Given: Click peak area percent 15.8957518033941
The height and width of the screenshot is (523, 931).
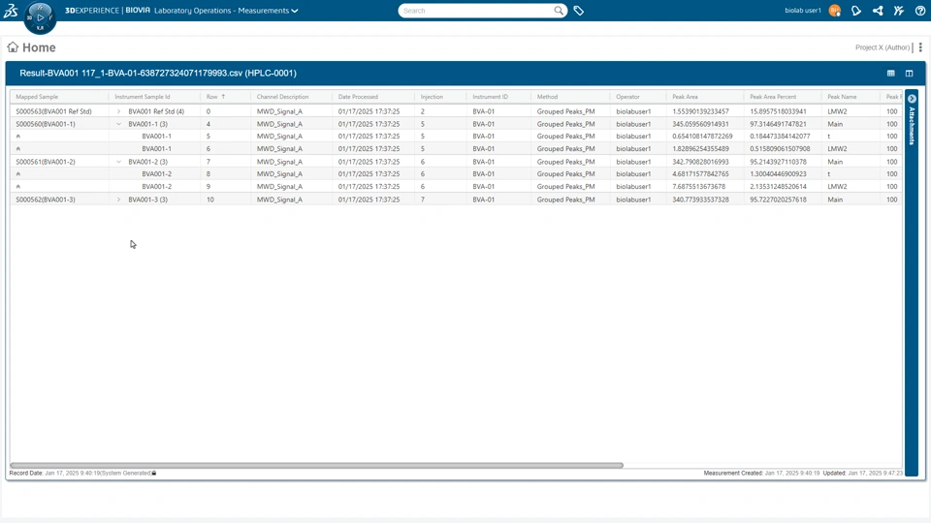Looking at the screenshot, I should coord(778,111).
